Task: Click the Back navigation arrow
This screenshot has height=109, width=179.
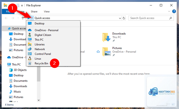Action: 6,18
